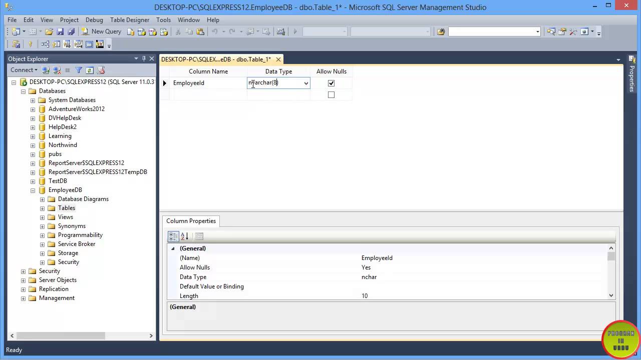Click the Save All icon
The width and height of the screenshot is (641, 360).
point(71,31)
